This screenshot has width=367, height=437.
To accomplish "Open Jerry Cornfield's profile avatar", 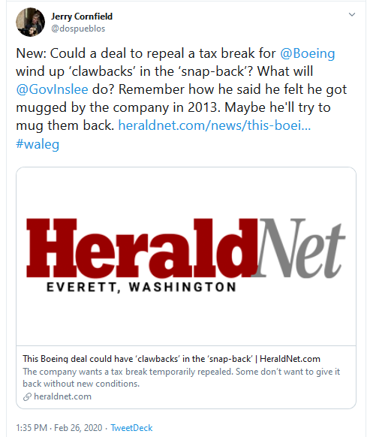I will coord(30,23).
